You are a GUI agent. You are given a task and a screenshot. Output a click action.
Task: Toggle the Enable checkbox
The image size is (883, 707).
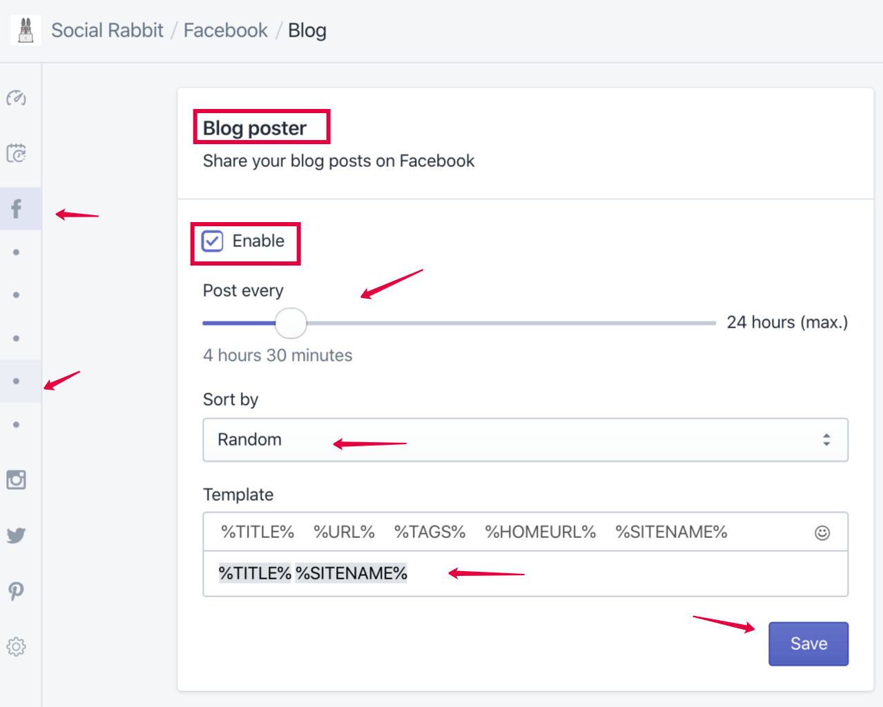coord(212,241)
